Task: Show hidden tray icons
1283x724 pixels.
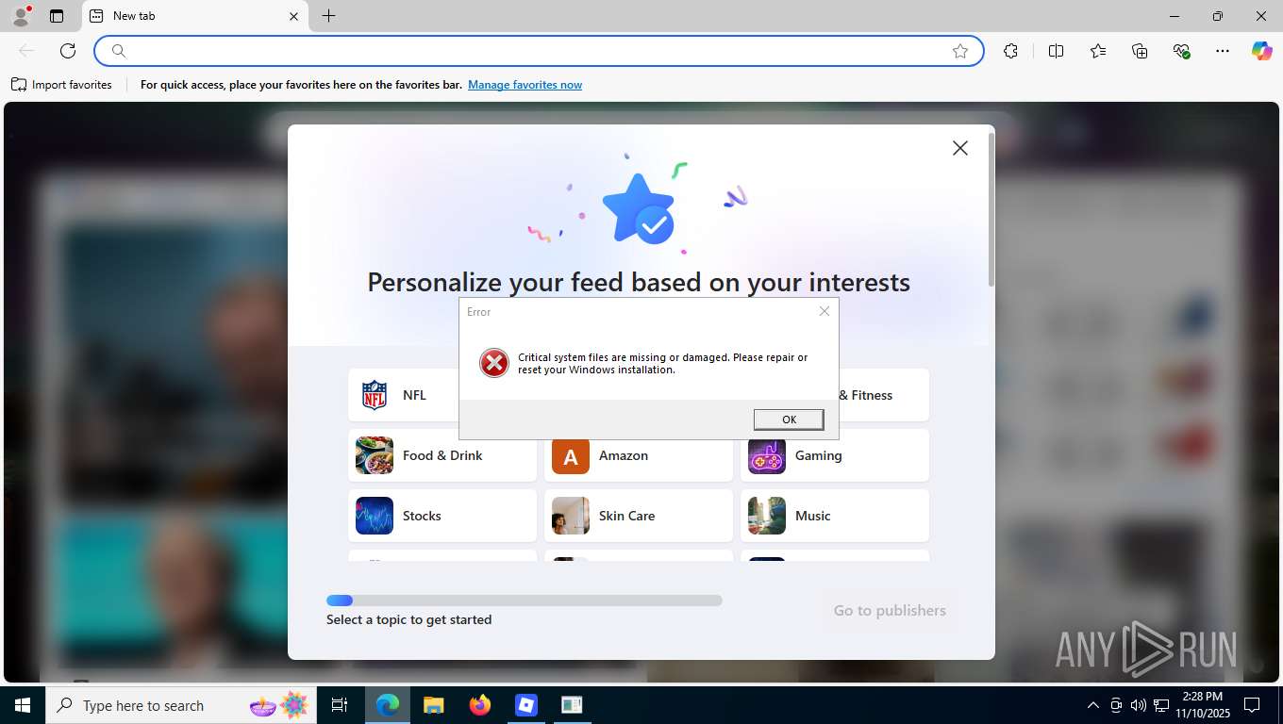Action: [1092, 705]
